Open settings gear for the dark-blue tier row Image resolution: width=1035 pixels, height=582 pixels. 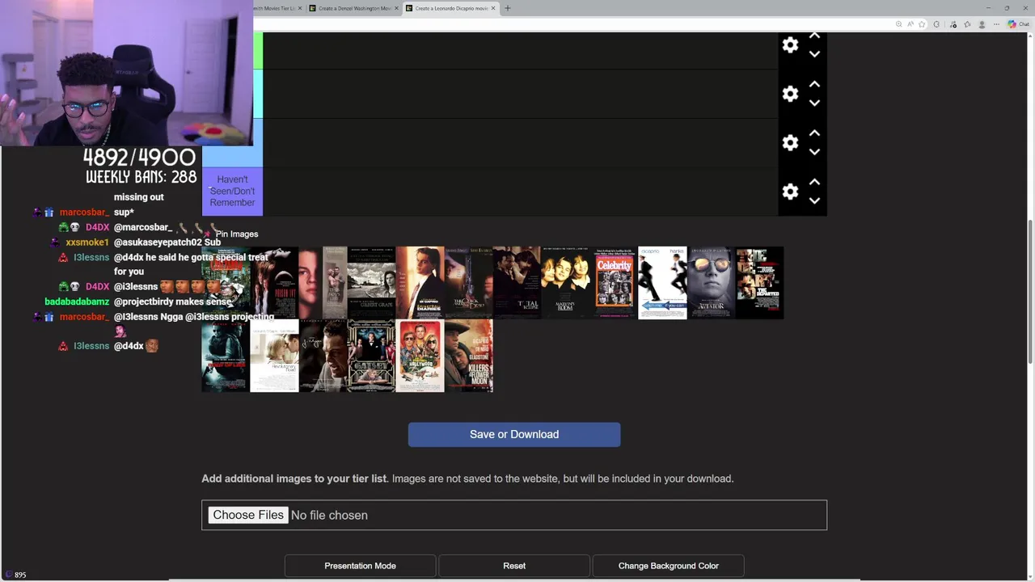pyautogui.click(x=790, y=143)
